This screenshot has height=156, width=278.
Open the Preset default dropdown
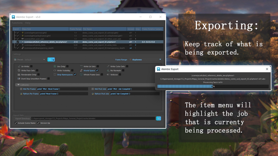tap(35, 60)
